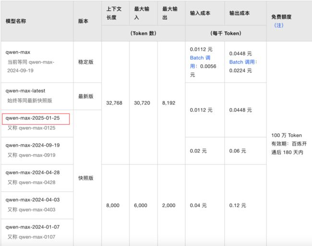
Task: Select the 0.0056 元 batch input price
Action: point(203,70)
